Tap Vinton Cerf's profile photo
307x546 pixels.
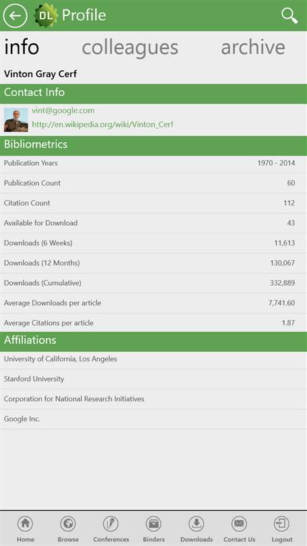(16, 120)
